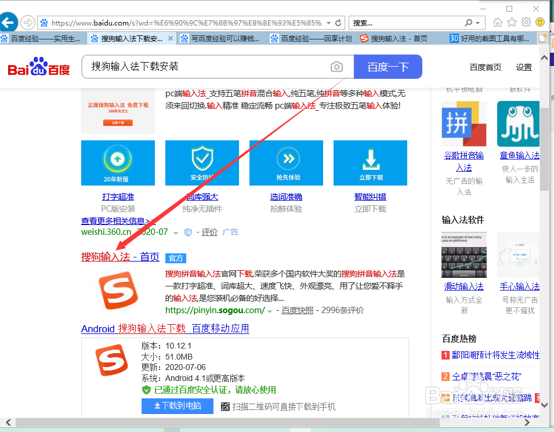Click the magnifier icon in browser search box

pyautogui.click(x=469, y=23)
